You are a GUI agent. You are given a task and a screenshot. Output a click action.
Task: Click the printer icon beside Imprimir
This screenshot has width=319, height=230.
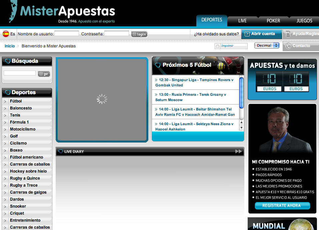[218, 46]
